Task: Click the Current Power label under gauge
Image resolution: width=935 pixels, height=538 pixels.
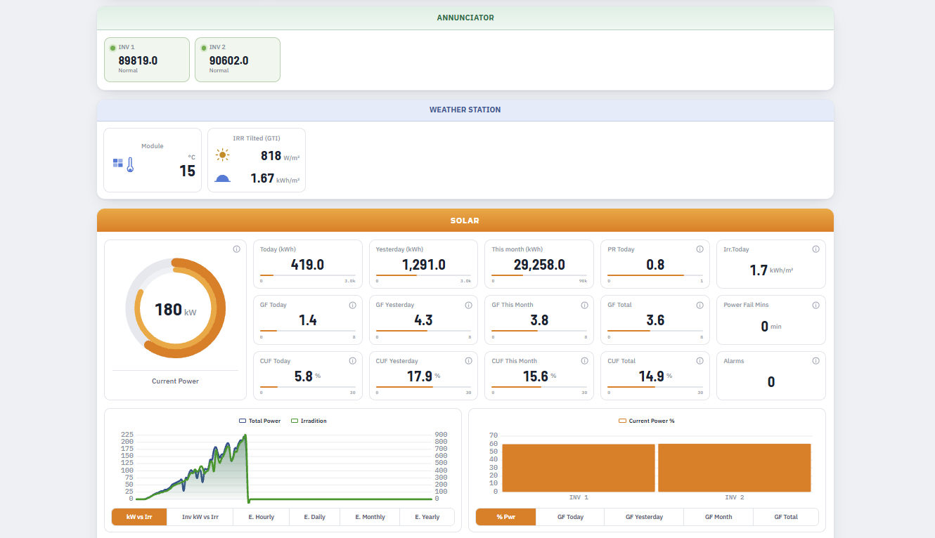Action: click(x=176, y=381)
